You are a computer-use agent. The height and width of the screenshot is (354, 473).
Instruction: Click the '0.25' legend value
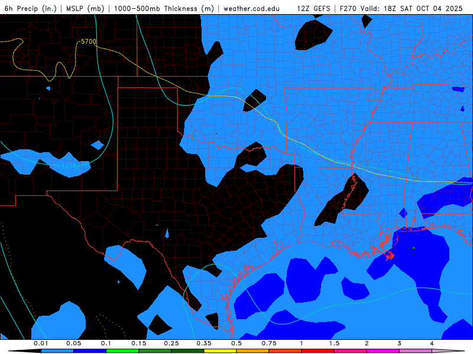[171, 343]
